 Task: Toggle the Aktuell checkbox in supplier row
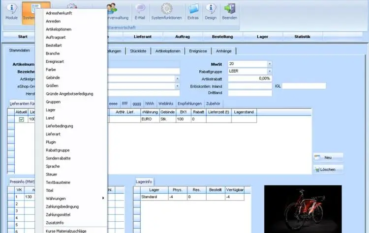(22, 119)
